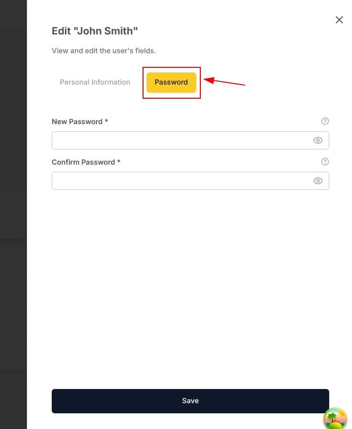Select the blank panel area above Save
The width and height of the screenshot is (352, 429).
(x=190, y=287)
